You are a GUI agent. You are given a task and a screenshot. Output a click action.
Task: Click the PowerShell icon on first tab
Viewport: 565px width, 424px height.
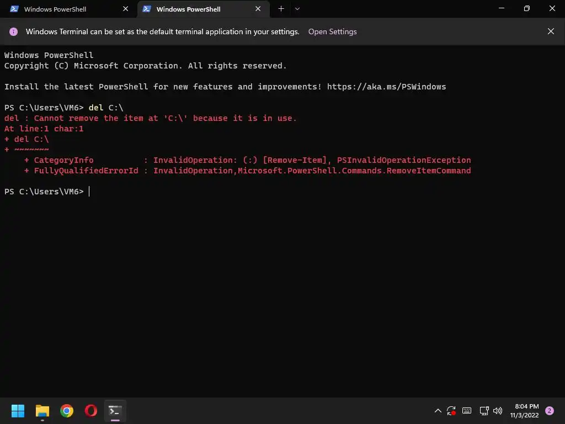(x=14, y=9)
